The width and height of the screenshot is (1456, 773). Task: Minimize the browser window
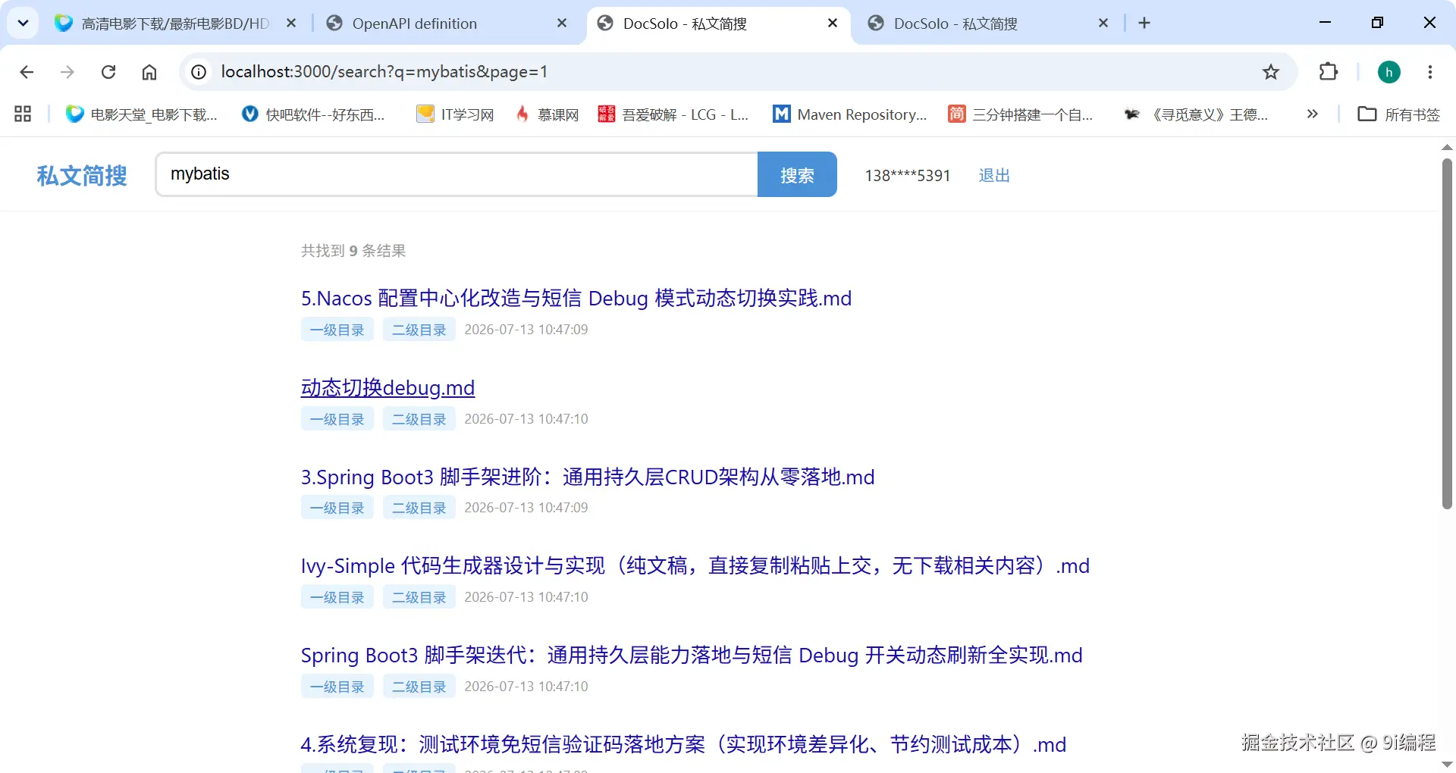1326,23
